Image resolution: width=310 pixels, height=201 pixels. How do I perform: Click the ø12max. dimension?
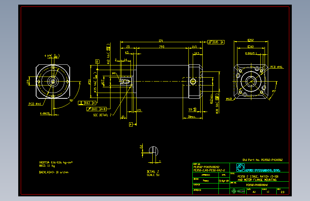pos(211,99)
